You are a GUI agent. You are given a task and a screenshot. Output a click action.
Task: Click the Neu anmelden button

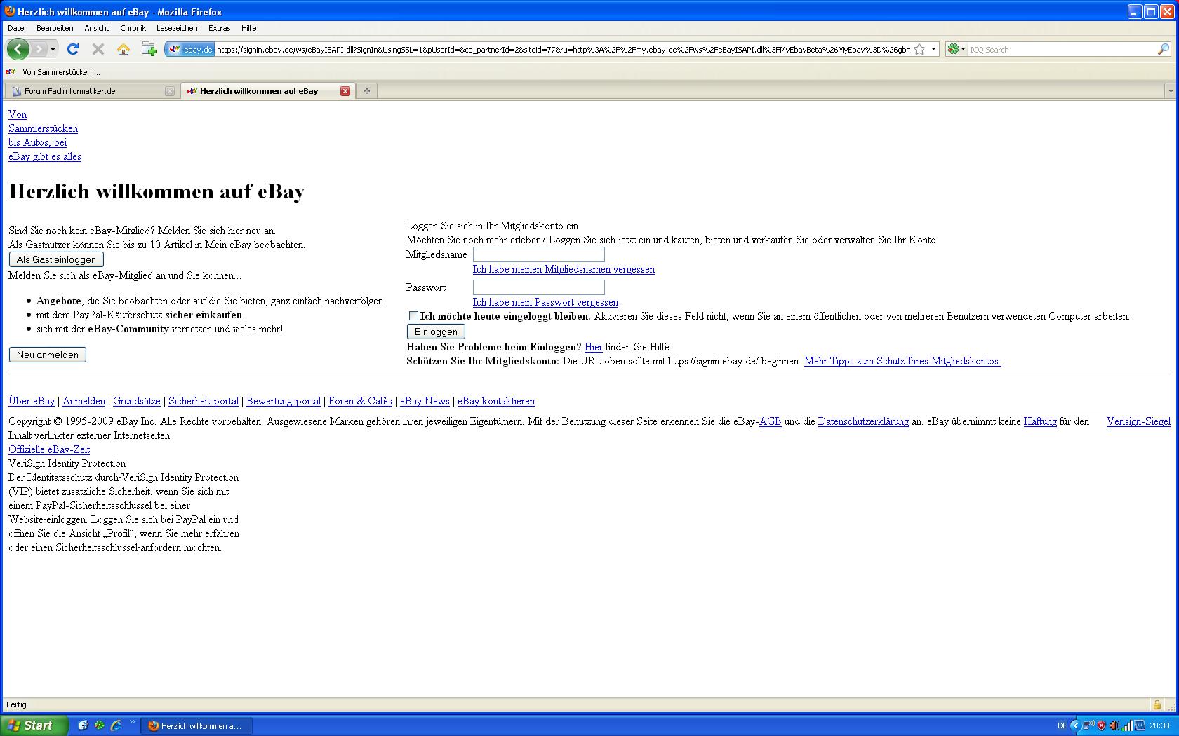coord(48,355)
